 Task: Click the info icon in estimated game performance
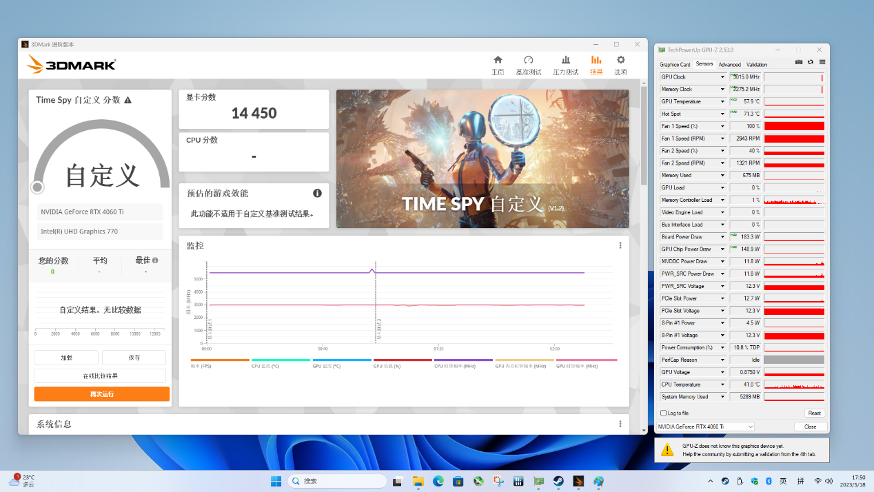(317, 194)
